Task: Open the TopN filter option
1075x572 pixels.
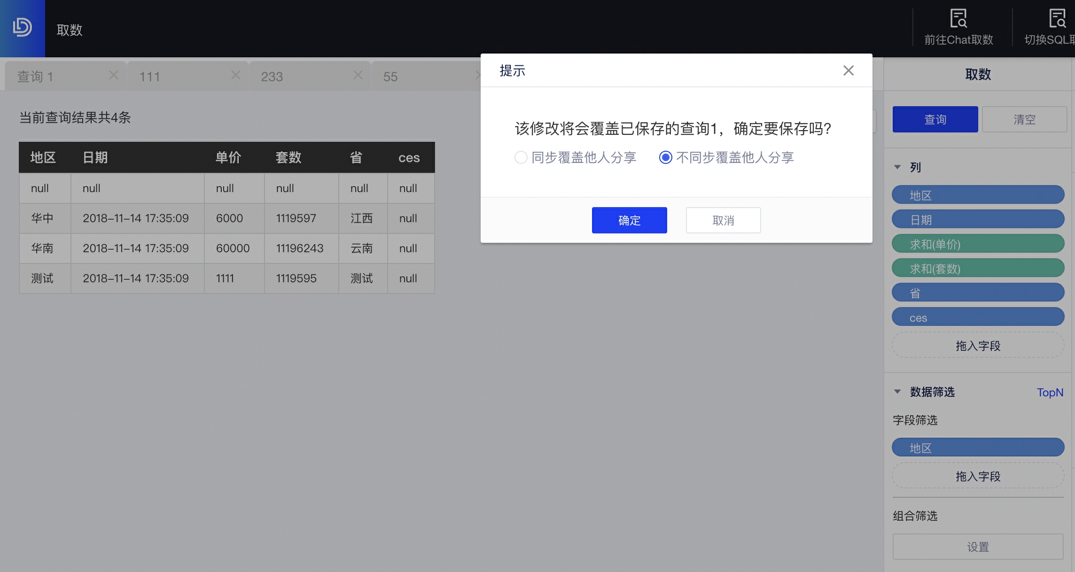Action: tap(1050, 392)
